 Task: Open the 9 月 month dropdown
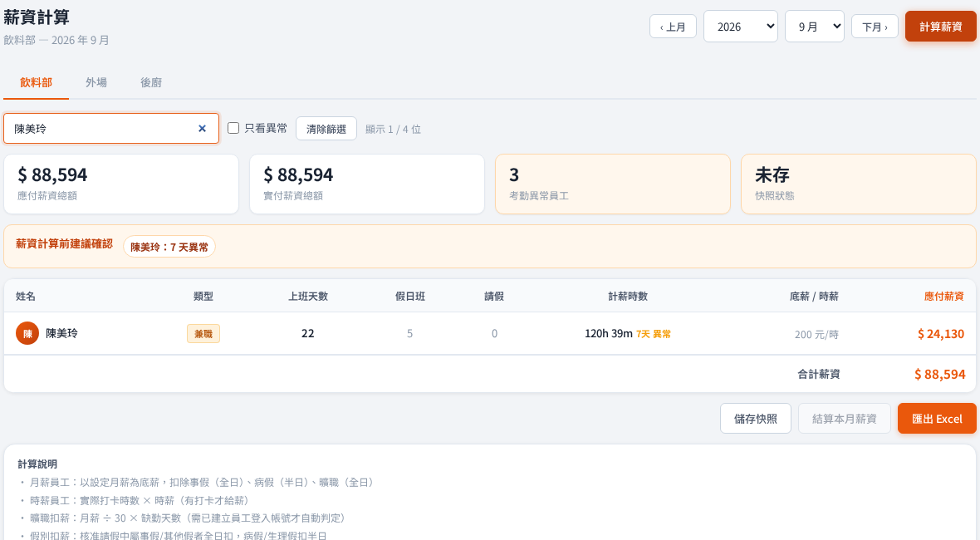pos(815,27)
